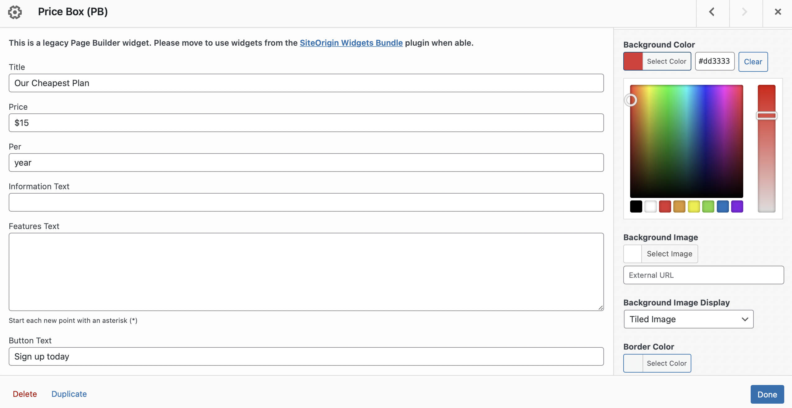
Task: Open Background Image Display dropdown
Action: [x=688, y=319]
